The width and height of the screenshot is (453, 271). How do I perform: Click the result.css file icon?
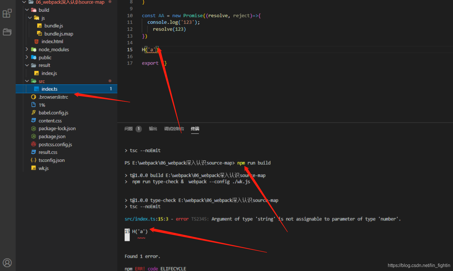[x=34, y=152]
